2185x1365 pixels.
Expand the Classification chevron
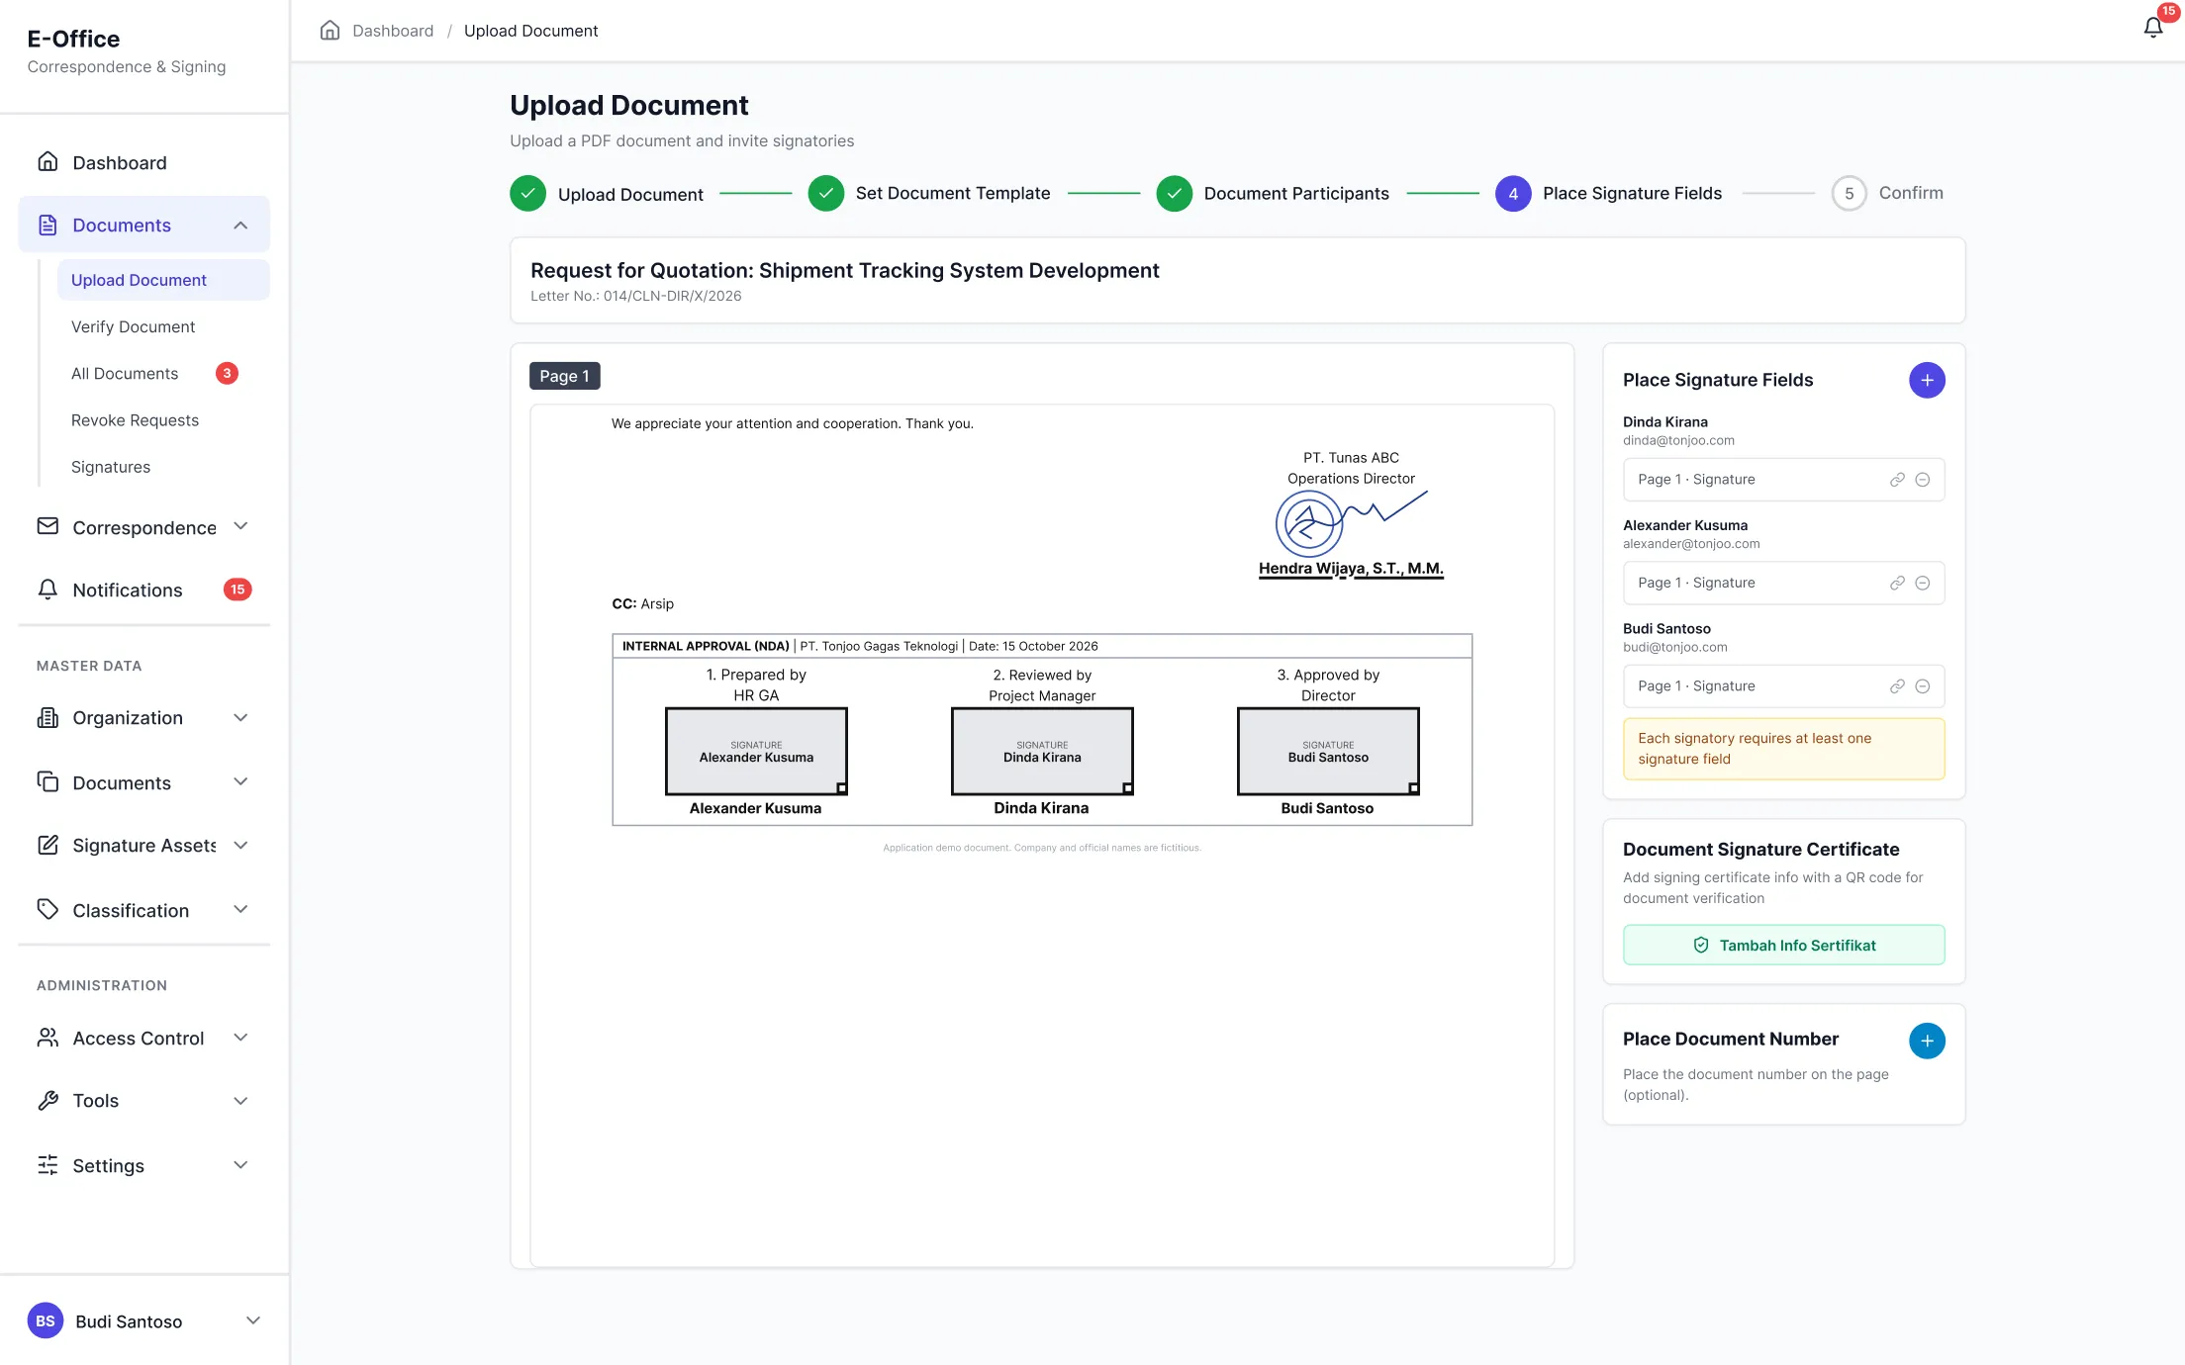(240, 909)
